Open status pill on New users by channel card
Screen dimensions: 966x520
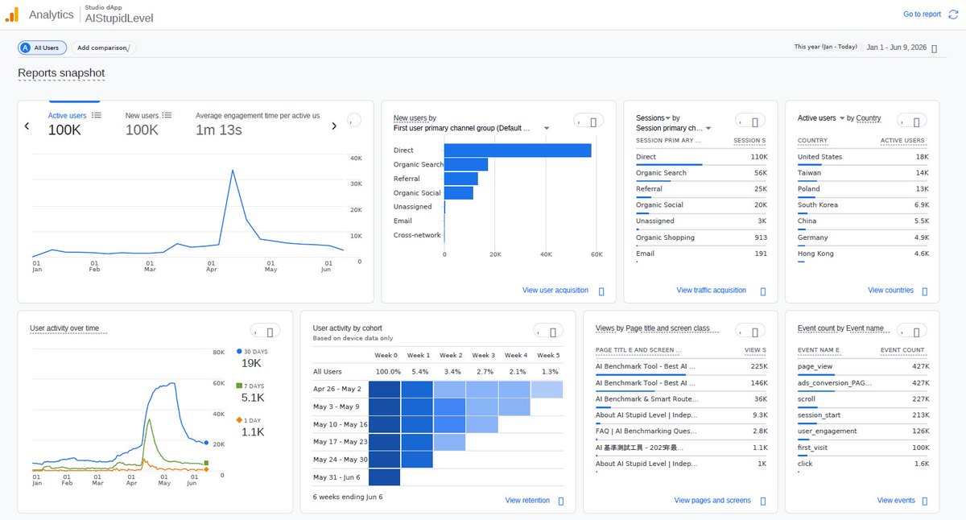click(x=588, y=122)
